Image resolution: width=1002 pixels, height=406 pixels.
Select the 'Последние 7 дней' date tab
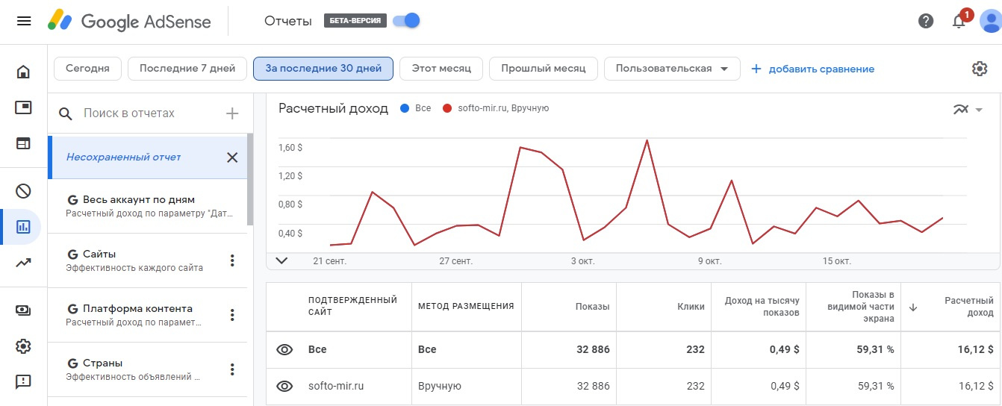(x=187, y=69)
